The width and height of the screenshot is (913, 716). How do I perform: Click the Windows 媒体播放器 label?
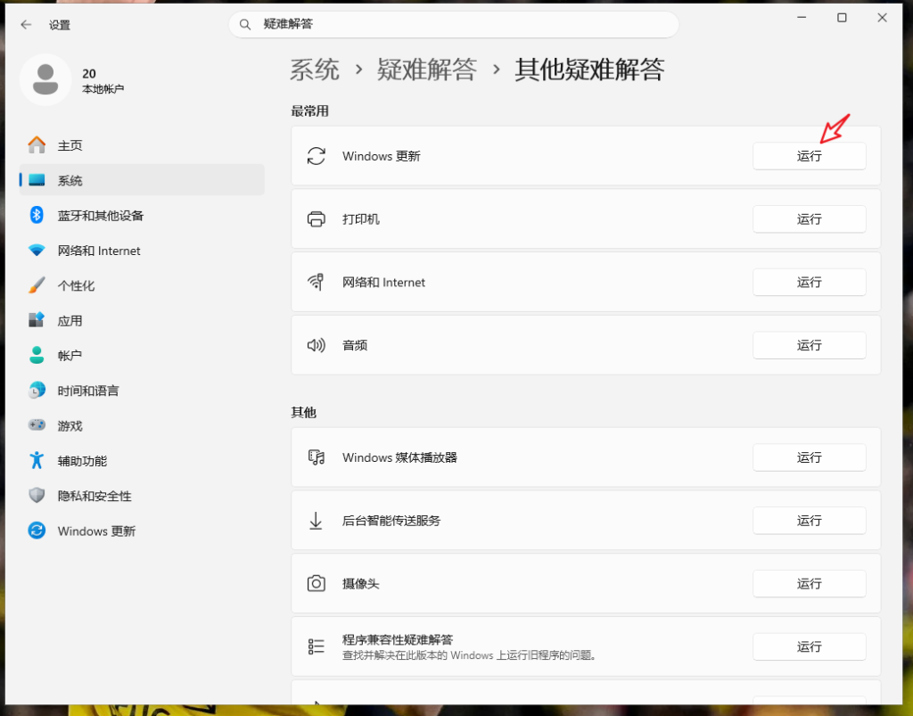point(399,457)
